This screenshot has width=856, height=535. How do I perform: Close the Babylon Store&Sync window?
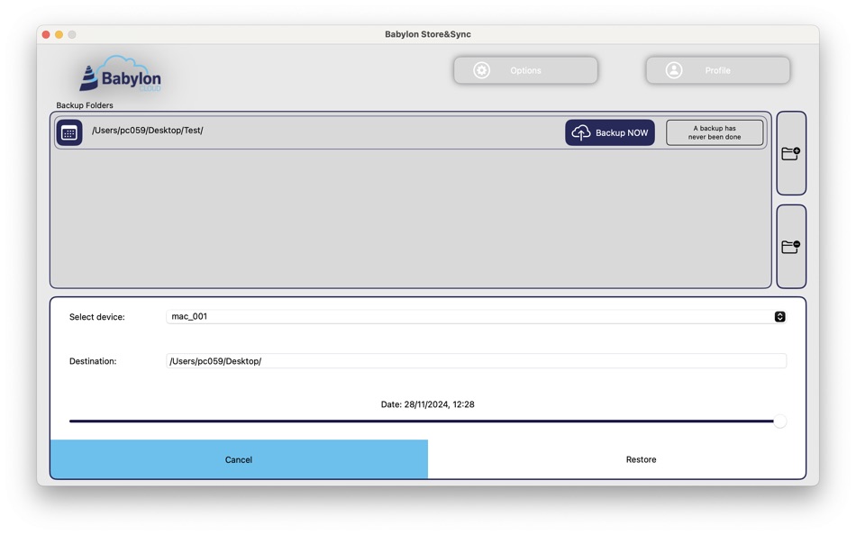pos(46,34)
